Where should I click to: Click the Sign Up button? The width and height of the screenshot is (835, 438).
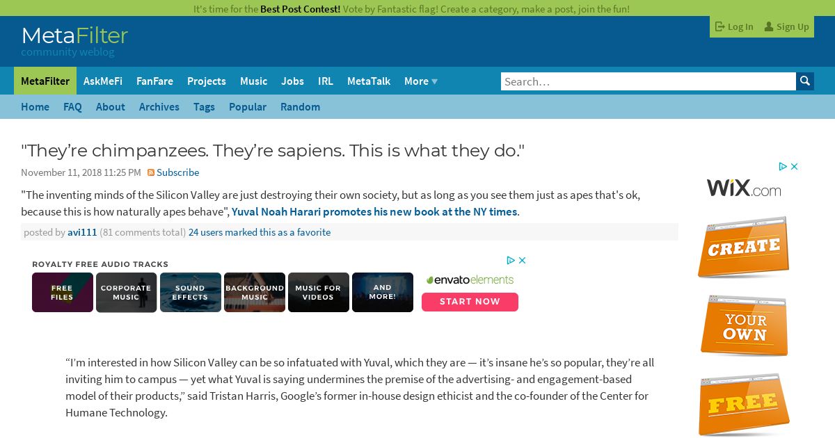click(x=786, y=26)
